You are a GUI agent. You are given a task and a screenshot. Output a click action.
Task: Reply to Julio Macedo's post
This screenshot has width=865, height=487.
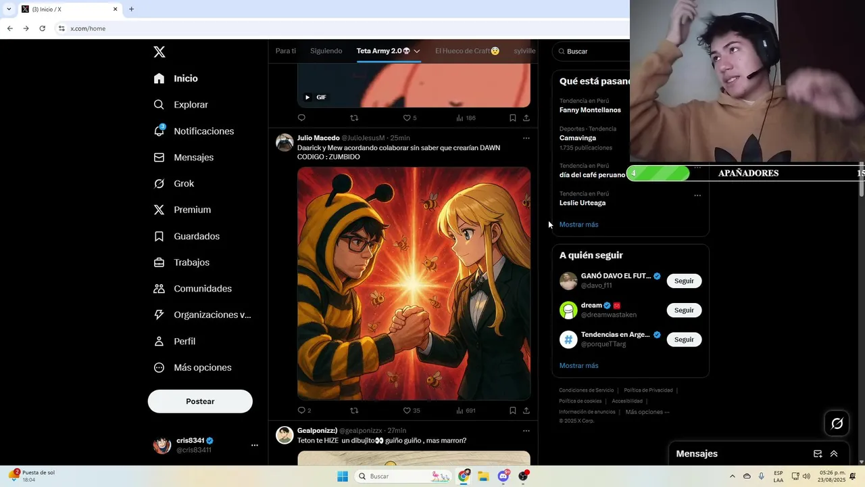[x=301, y=411]
